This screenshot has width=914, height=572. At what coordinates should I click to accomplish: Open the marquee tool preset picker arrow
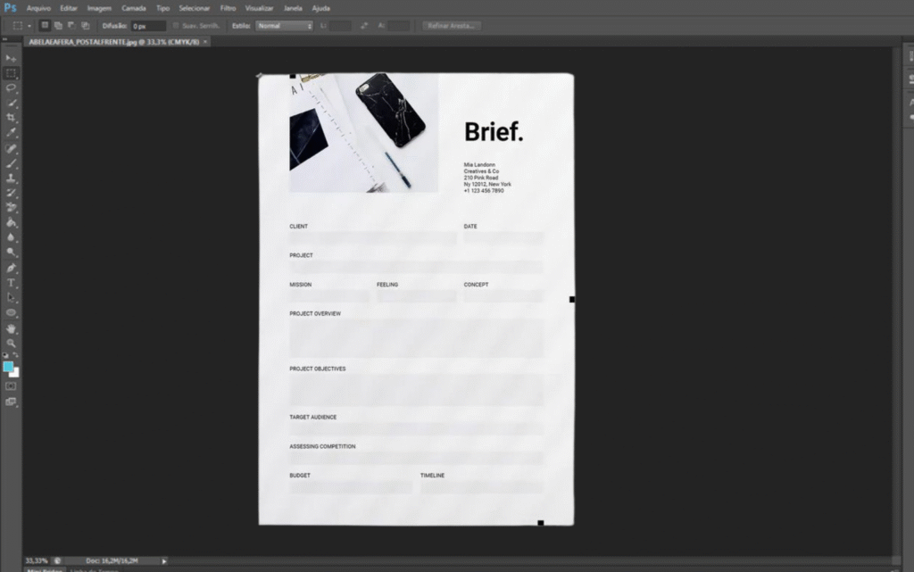pos(29,26)
